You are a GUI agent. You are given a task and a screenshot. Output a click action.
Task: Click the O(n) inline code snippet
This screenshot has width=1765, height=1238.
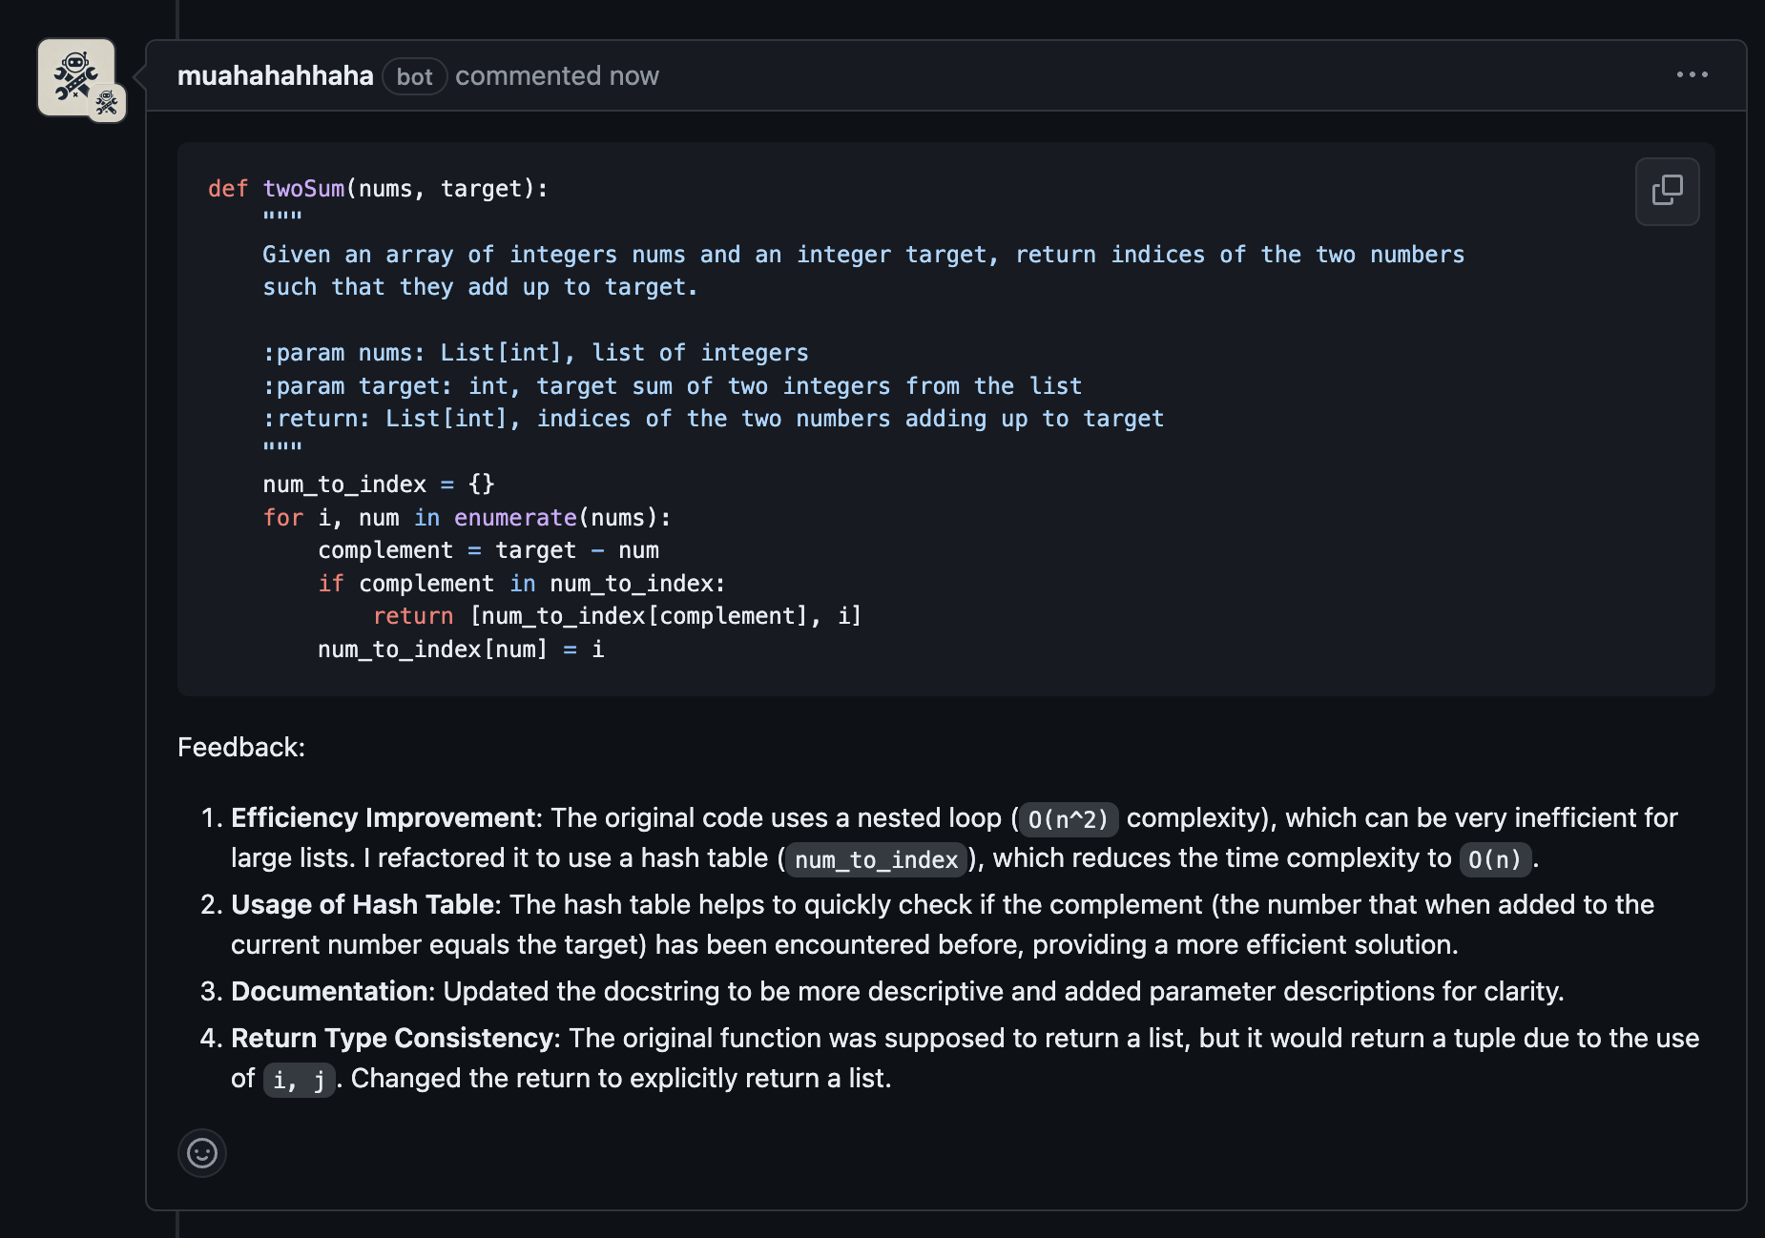coord(1494,859)
